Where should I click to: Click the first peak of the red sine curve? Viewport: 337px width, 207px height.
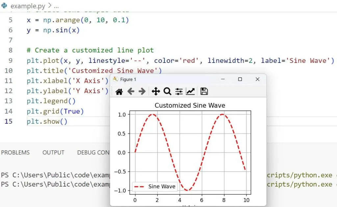coord(153,115)
